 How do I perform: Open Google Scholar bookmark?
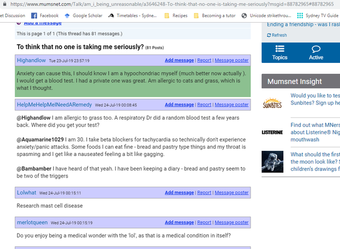[87, 15]
